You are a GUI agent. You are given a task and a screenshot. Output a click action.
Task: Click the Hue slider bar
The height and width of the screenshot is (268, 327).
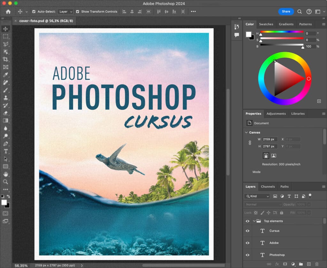coord(282,32)
